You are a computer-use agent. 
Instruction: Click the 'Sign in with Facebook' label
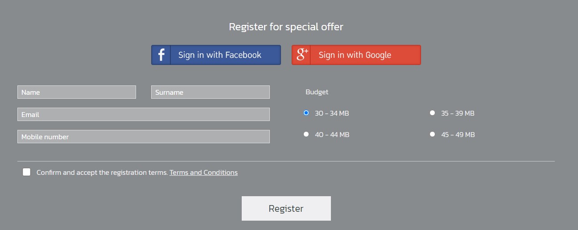pyautogui.click(x=220, y=55)
